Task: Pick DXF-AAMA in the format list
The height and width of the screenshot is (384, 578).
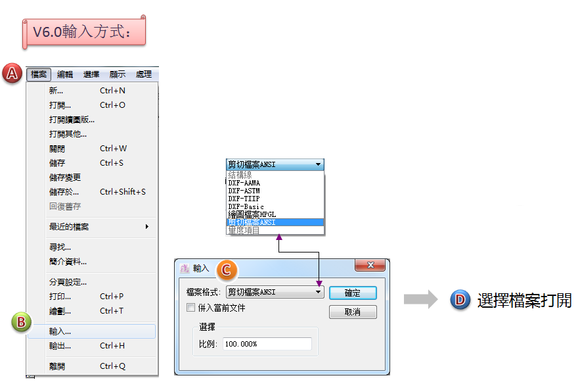Action: point(275,183)
